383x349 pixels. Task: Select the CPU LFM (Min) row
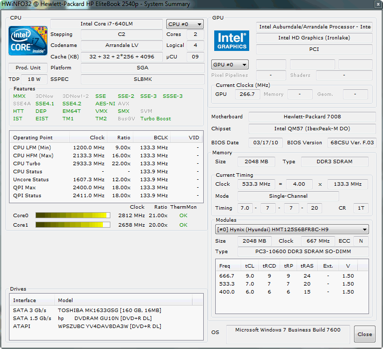[106, 147]
